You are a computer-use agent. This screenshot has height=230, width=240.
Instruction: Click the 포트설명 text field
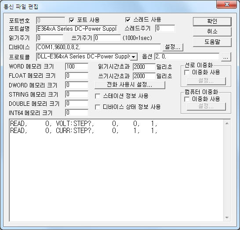[77, 29]
